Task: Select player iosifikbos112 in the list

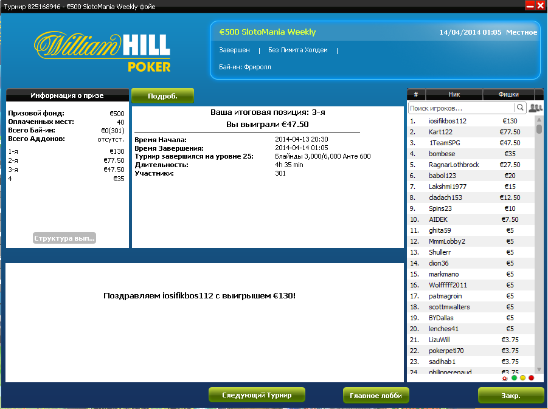Action: click(x=471, y=121)
